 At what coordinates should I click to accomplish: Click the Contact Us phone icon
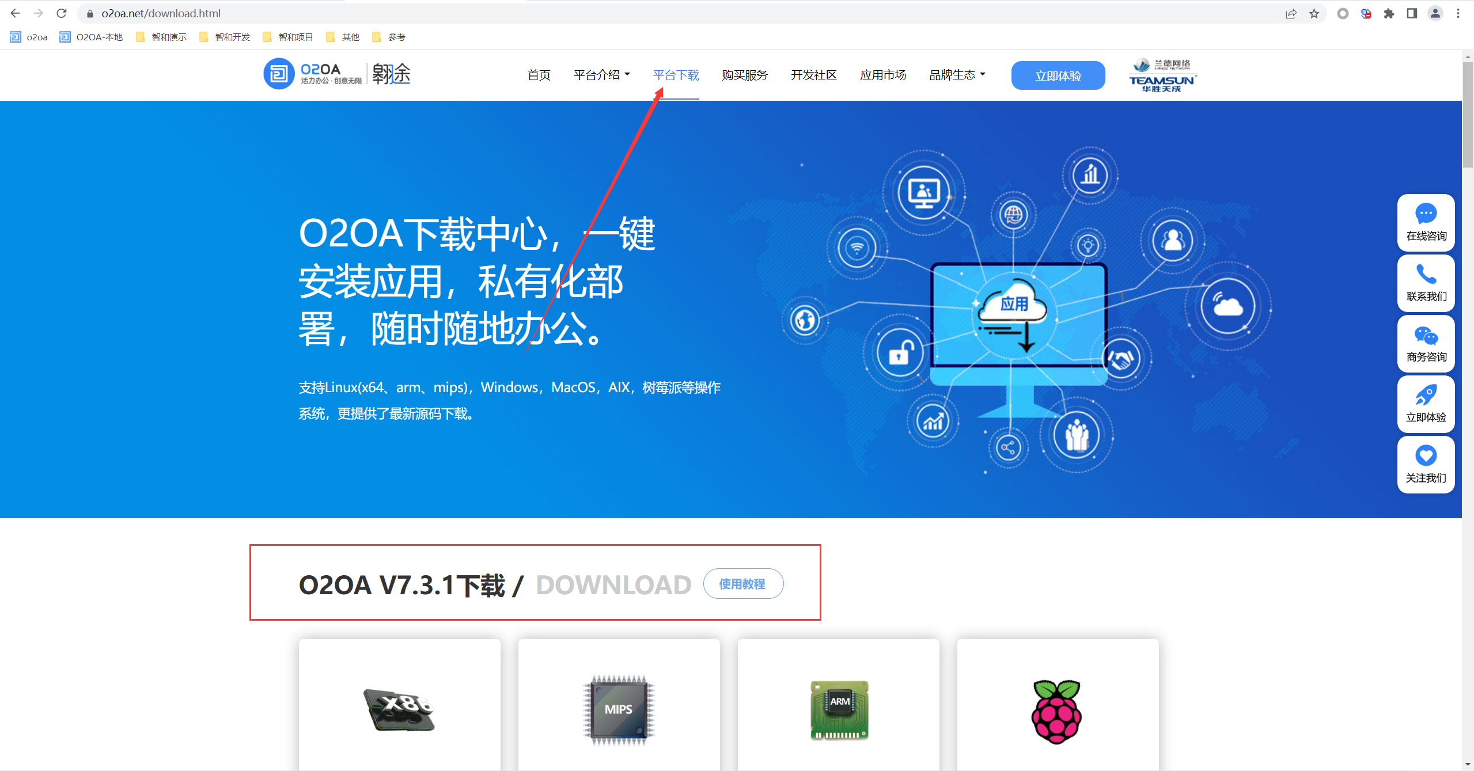tap(1426, 275)
